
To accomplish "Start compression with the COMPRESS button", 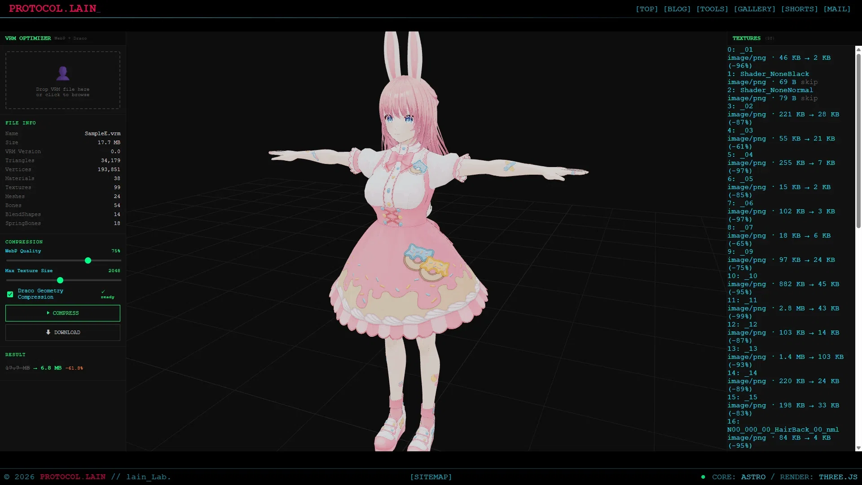I will (63, 313).
